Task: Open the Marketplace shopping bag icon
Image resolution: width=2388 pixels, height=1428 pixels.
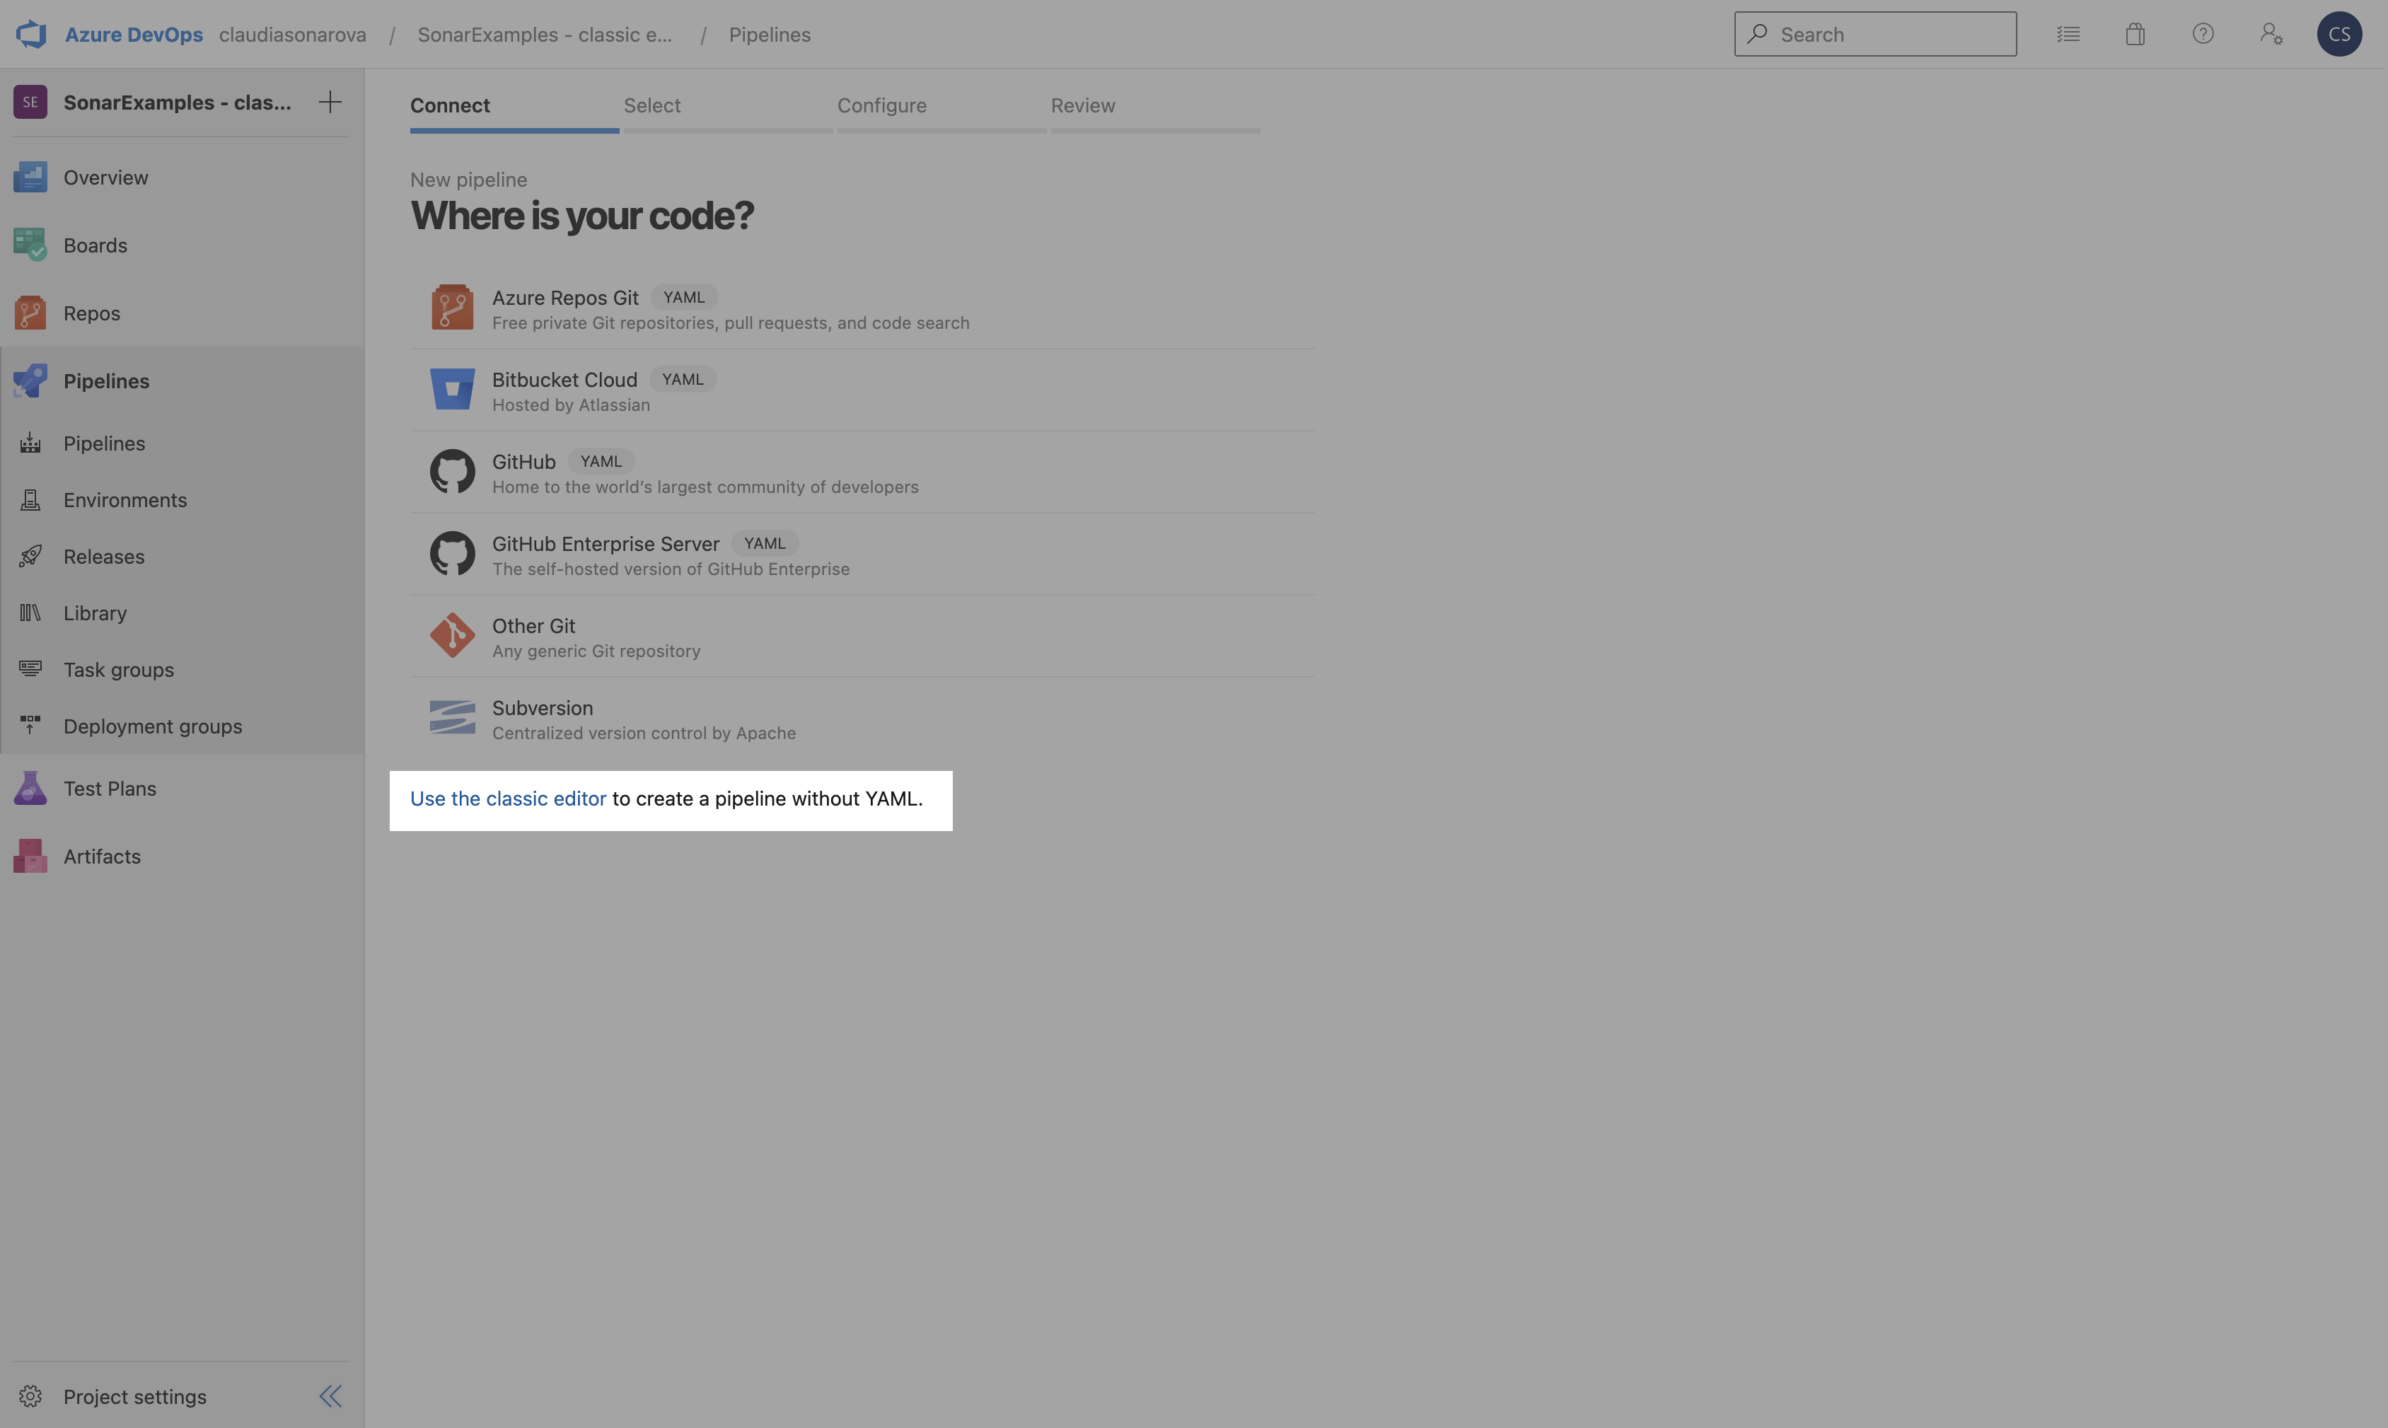Action: (x=2135, y=34)
